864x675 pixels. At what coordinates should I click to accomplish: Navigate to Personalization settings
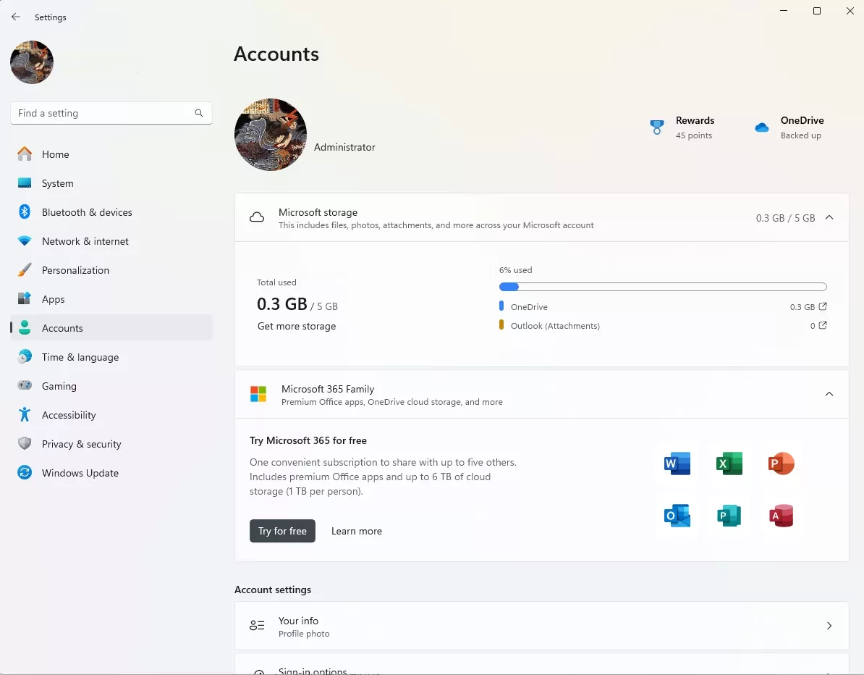111,270
